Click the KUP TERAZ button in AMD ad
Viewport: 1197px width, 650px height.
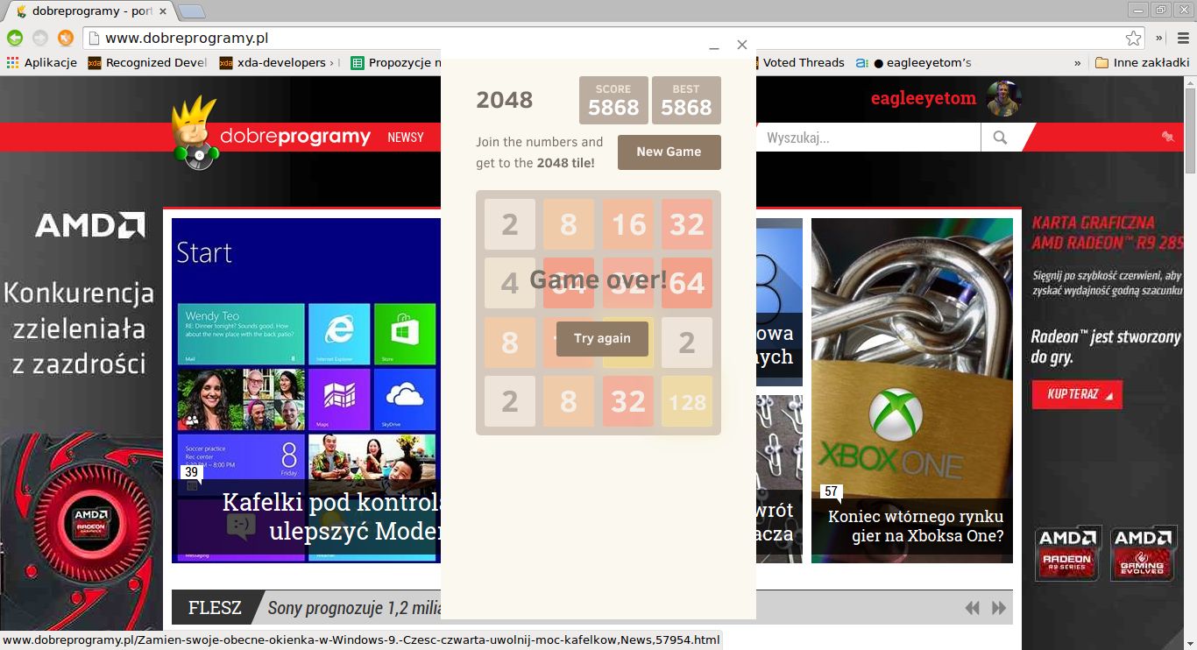coord(1077,394)
